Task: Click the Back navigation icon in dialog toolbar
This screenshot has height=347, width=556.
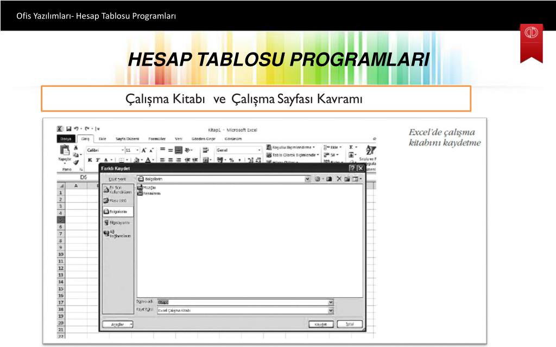Action: pyautogui.click(x=317, y=179)
